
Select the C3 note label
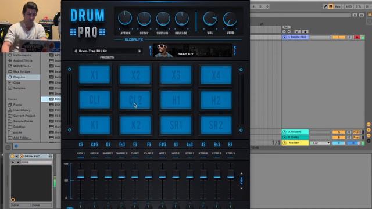(x=81, y=145)
